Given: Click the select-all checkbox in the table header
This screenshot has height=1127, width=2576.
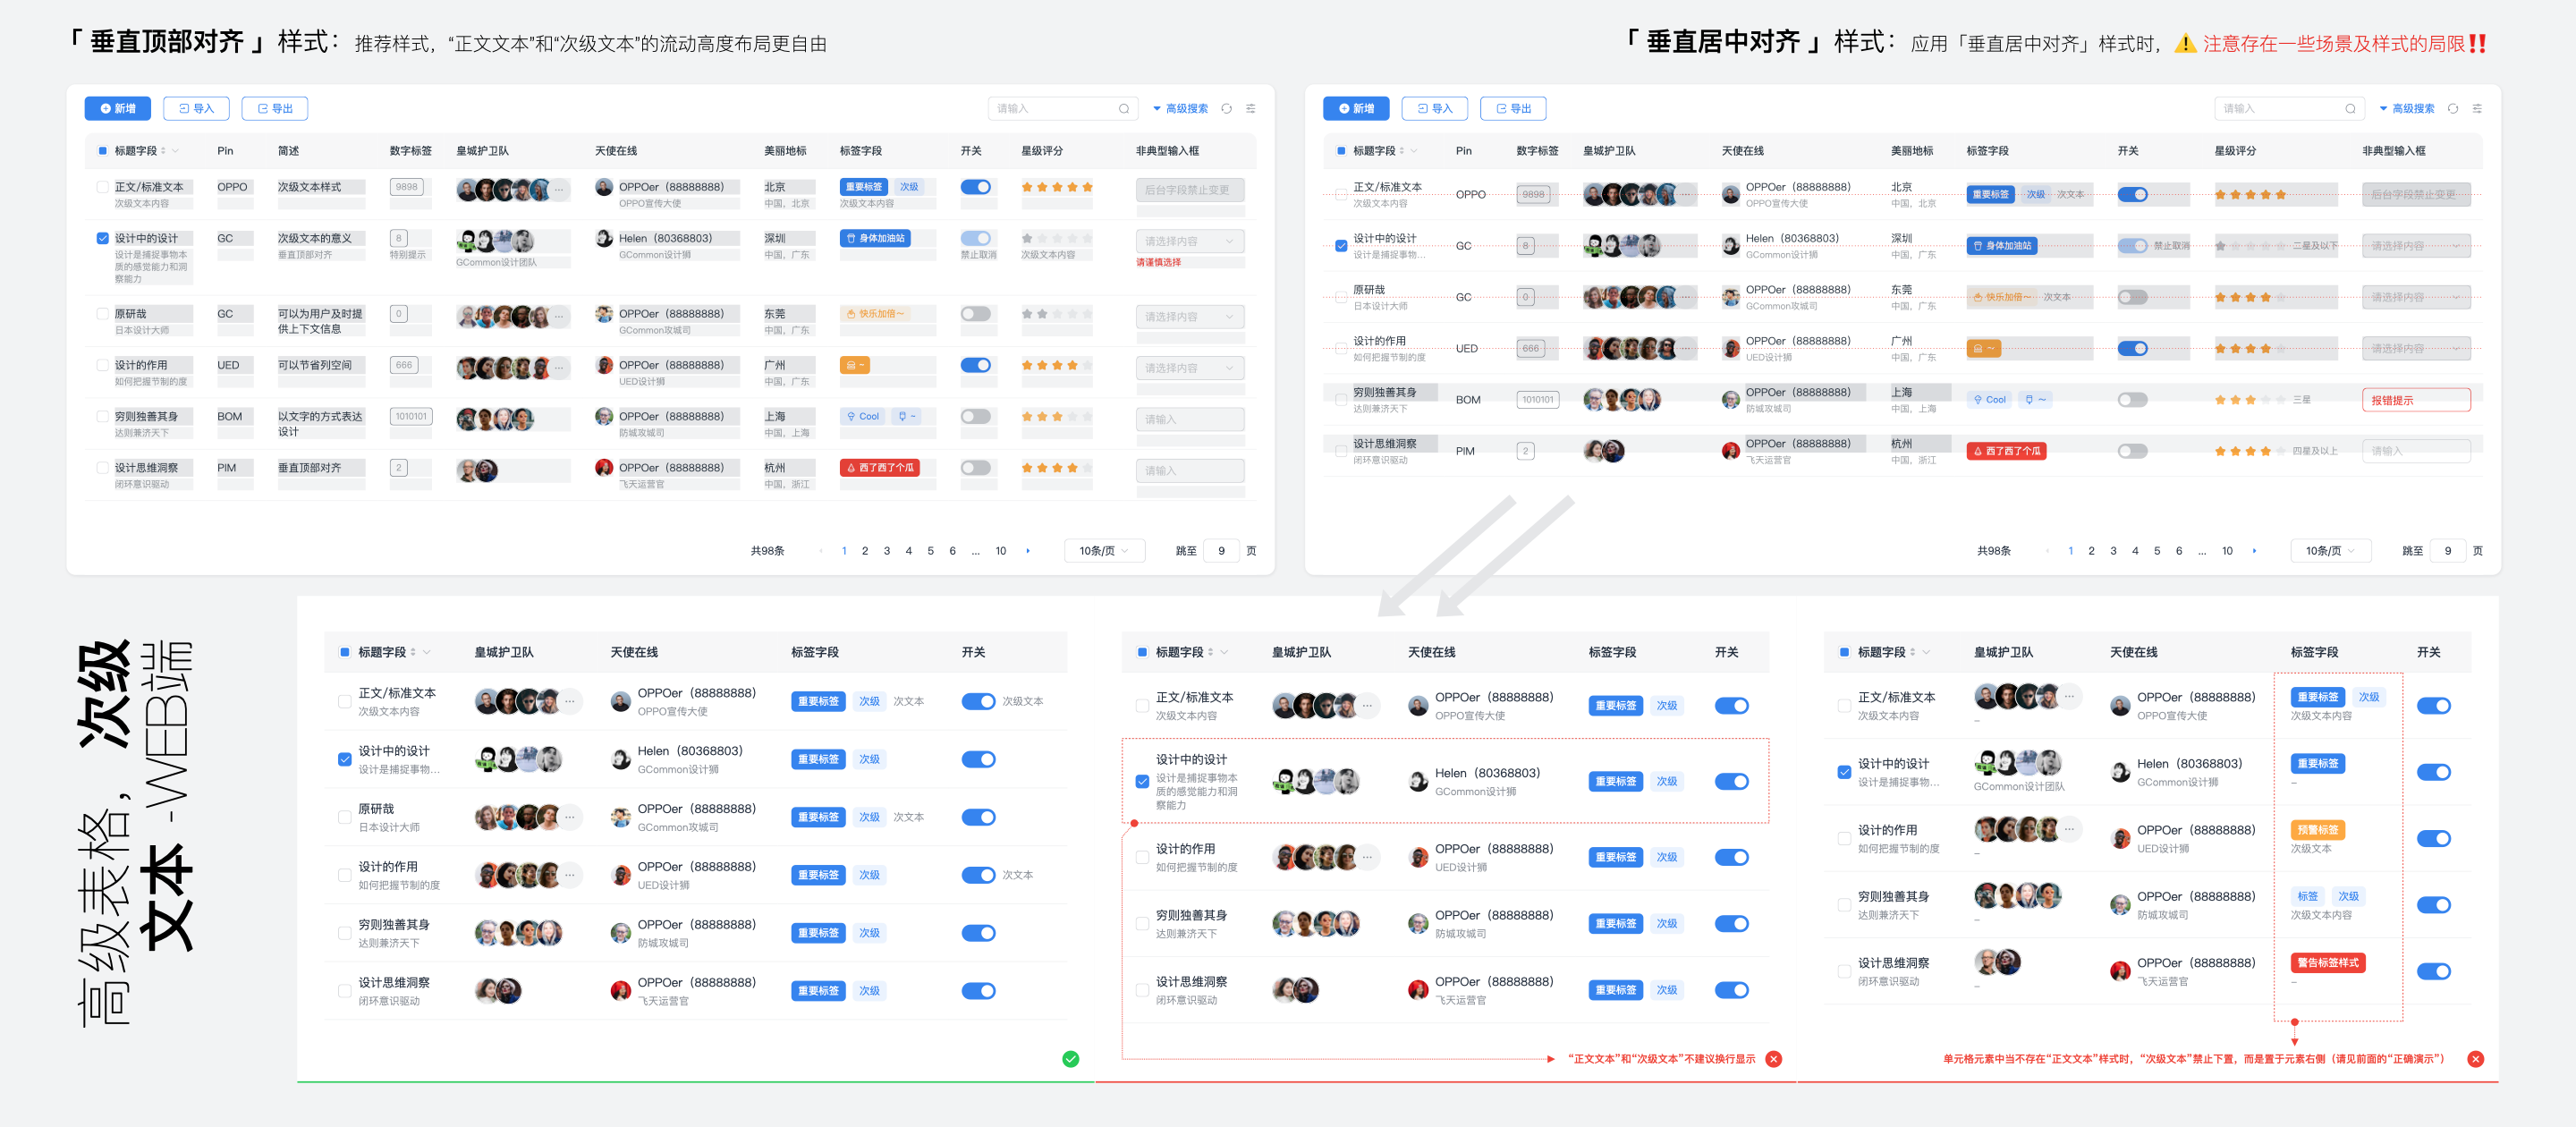Looking at the screenshot, I should pyautogui.click(x=101, y=151).
